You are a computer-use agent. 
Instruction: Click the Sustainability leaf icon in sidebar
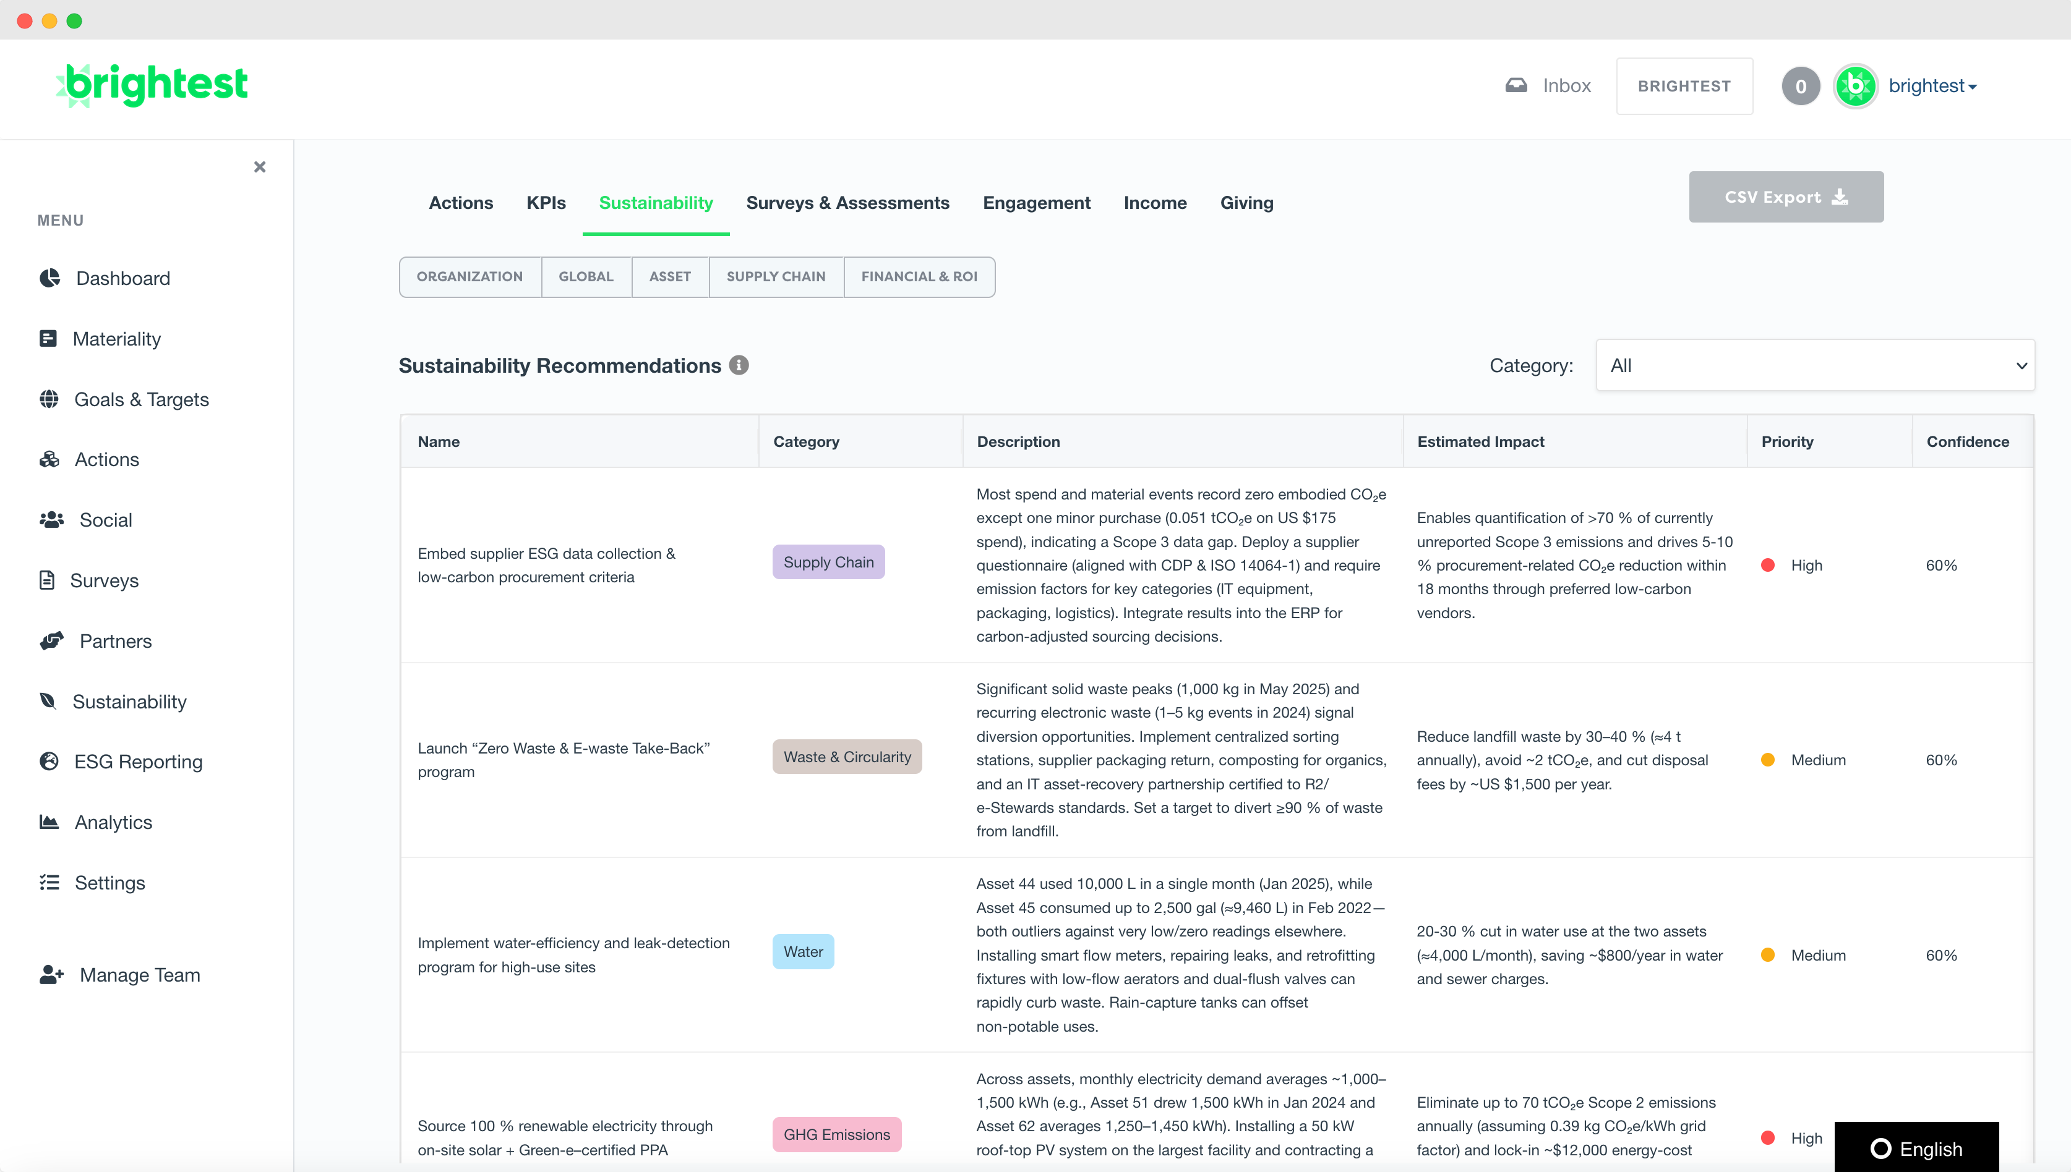pyautogui.click(x=48, y=701)
